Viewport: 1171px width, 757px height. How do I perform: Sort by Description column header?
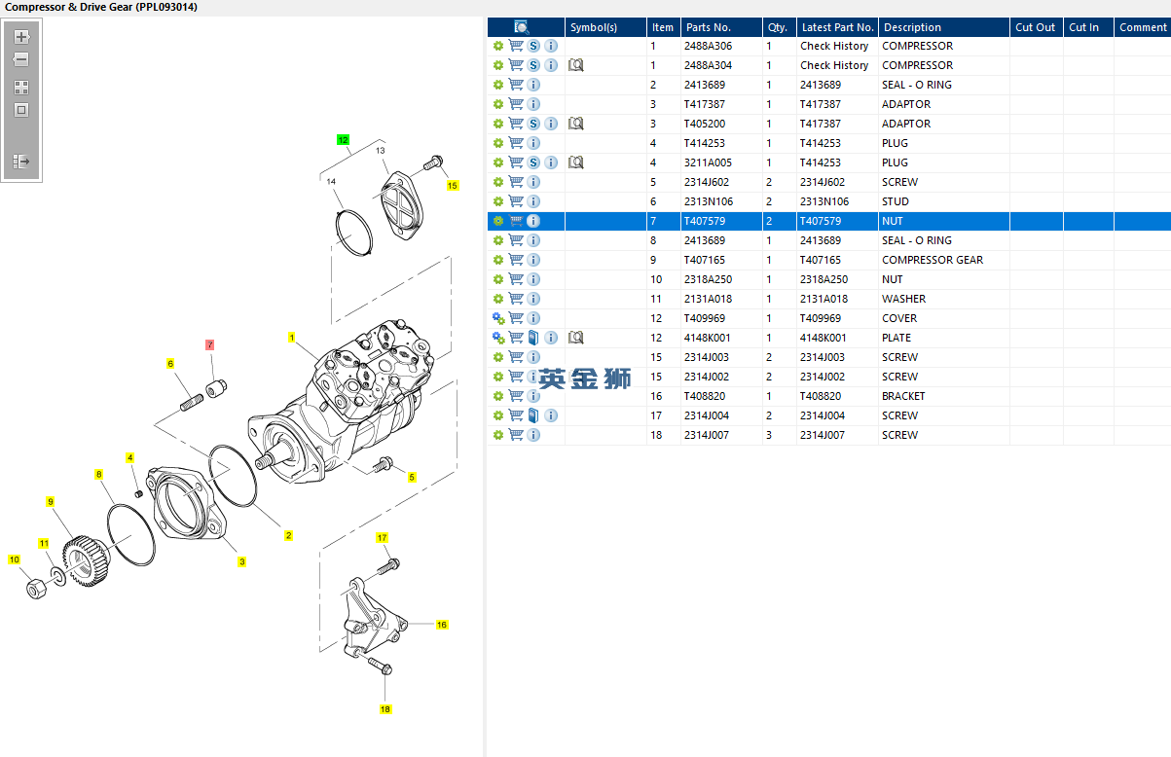943,27
